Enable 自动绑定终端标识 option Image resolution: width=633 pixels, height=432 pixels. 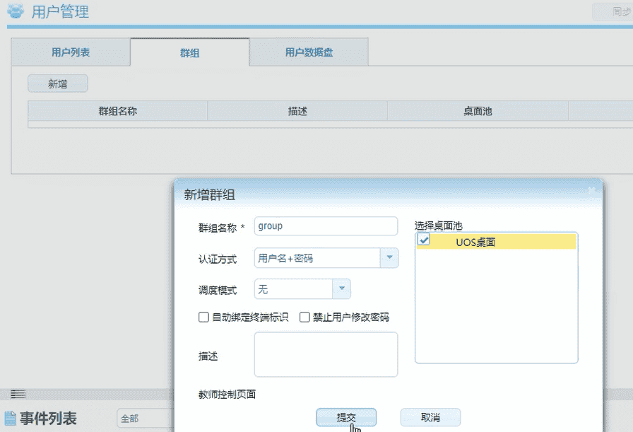coord(203,317)
